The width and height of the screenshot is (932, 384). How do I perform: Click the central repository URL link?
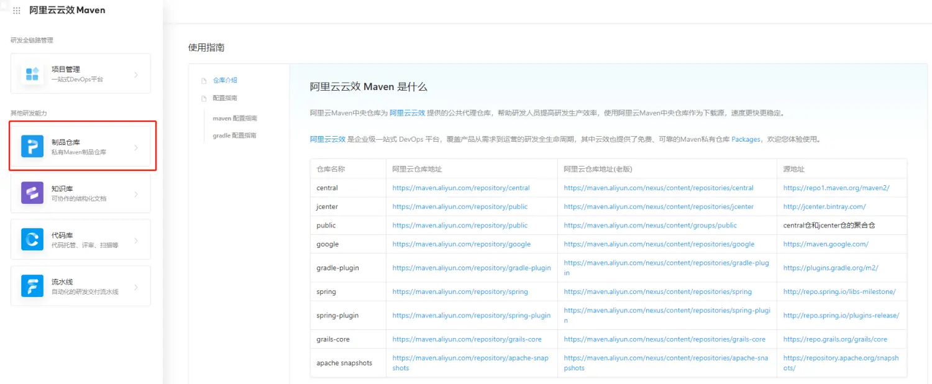460,188
